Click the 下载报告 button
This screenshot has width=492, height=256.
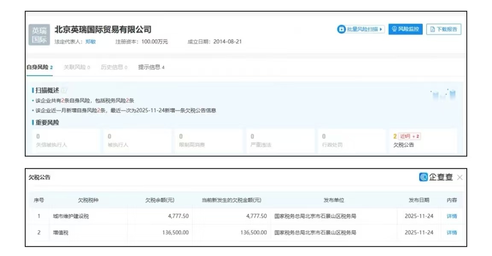pyautogui.click(x=444, y=29)
